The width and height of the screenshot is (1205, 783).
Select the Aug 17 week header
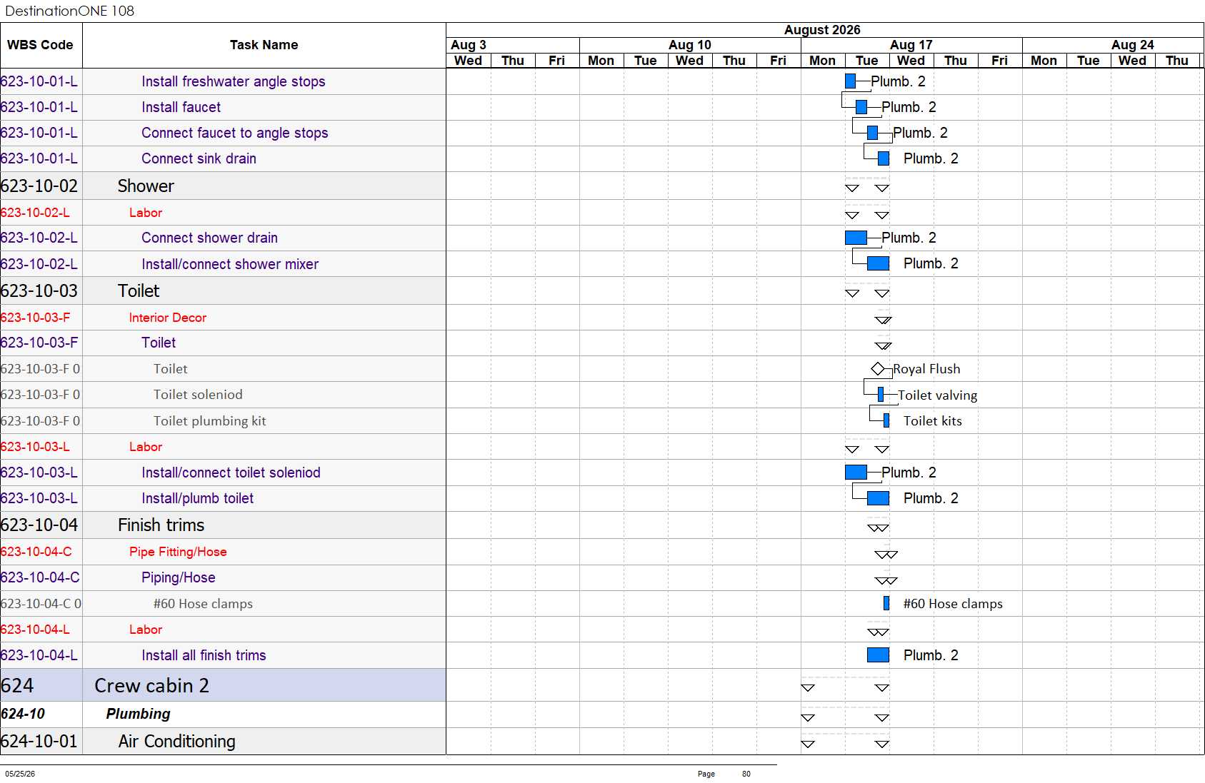coord(911,45)
